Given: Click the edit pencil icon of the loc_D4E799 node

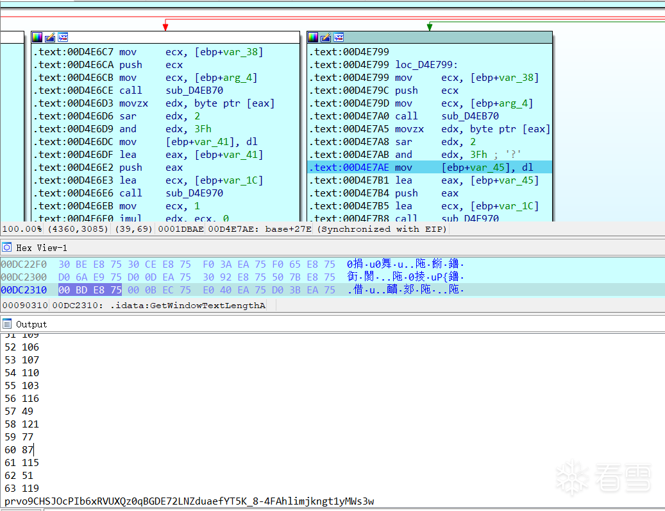Looking at the screenshot, I should 326,37.
